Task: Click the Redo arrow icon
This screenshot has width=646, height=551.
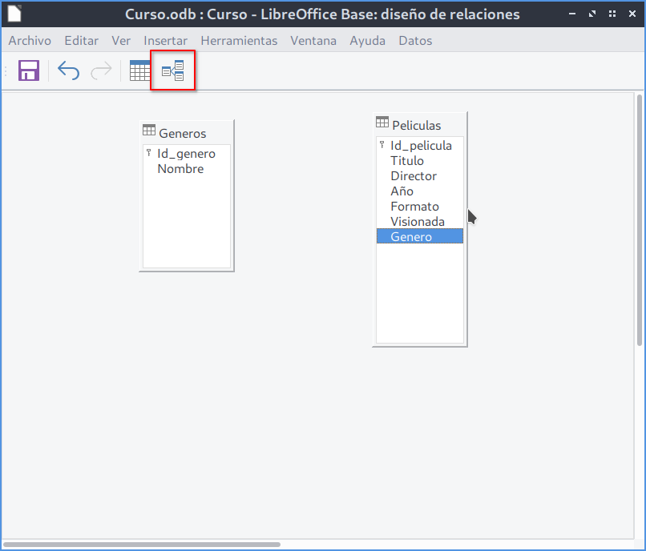Action: coord(101,70)
